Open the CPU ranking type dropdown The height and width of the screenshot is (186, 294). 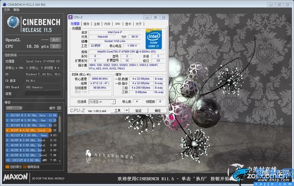[x=14, y=108]
